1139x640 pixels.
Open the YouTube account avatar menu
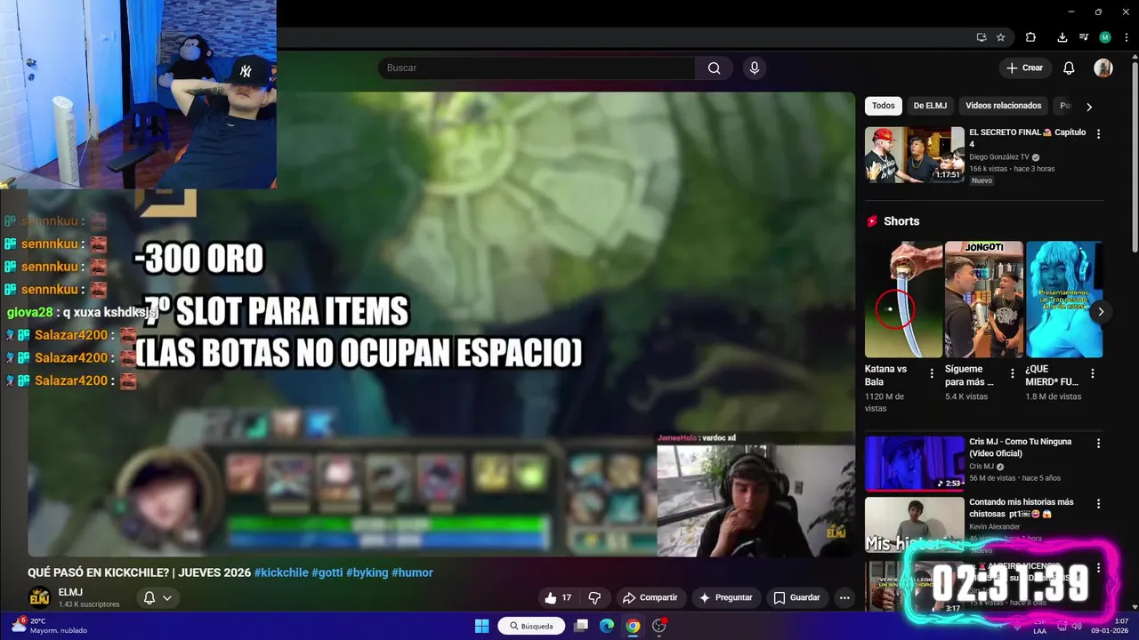click(1103, 68)
